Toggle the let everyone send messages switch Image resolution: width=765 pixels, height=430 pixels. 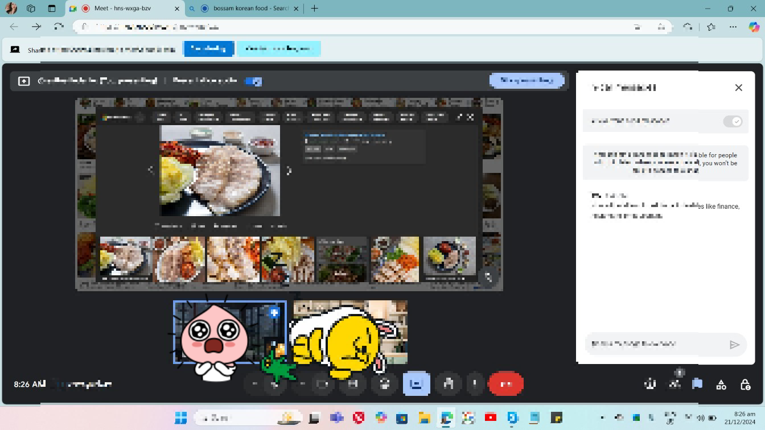733,121
